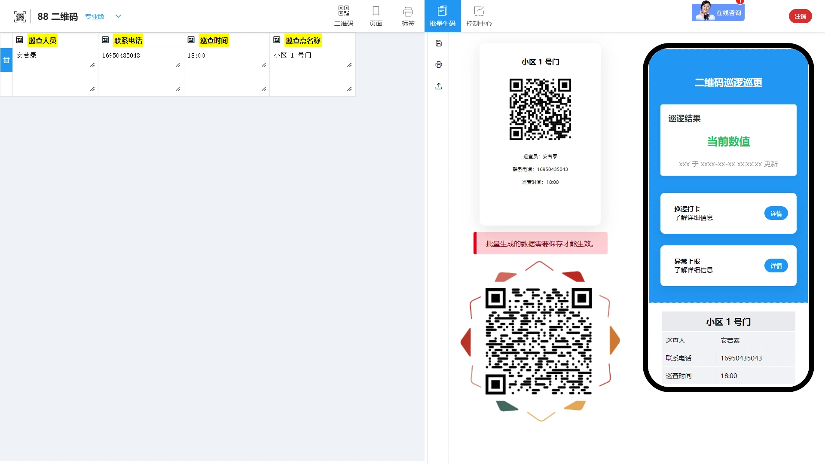825x464 pixels.
Task: Open the 标签 print tab
Action: click(408, 16)
